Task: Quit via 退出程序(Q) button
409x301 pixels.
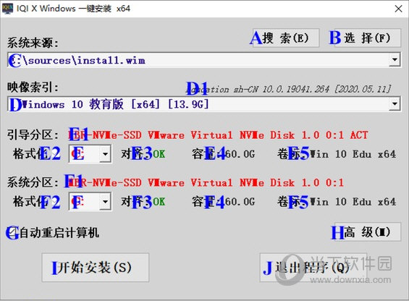Action: [313, 268]
